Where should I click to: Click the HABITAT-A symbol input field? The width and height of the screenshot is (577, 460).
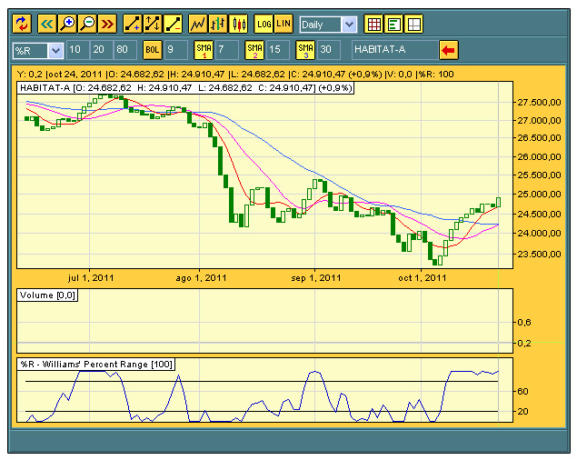click(x=393, y=50)
